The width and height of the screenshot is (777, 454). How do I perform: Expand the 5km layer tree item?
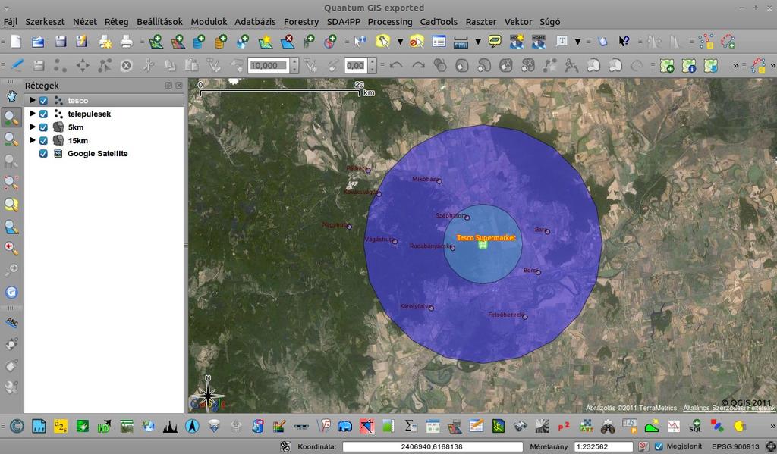[32, 127]
